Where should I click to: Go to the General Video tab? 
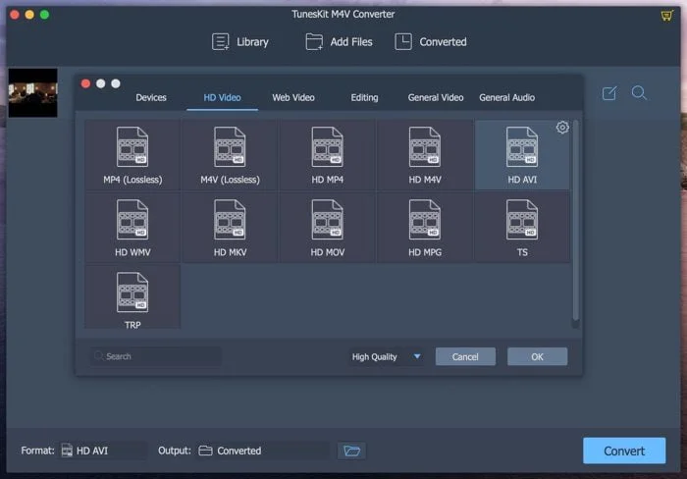pos(436,98)
